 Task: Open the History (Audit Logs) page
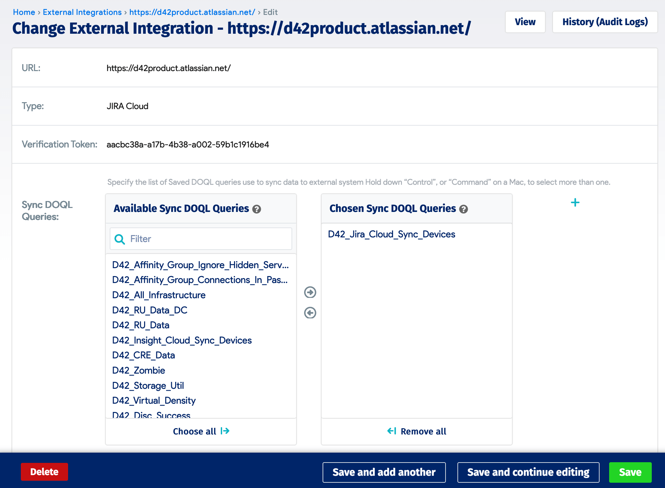coord(605,22)
